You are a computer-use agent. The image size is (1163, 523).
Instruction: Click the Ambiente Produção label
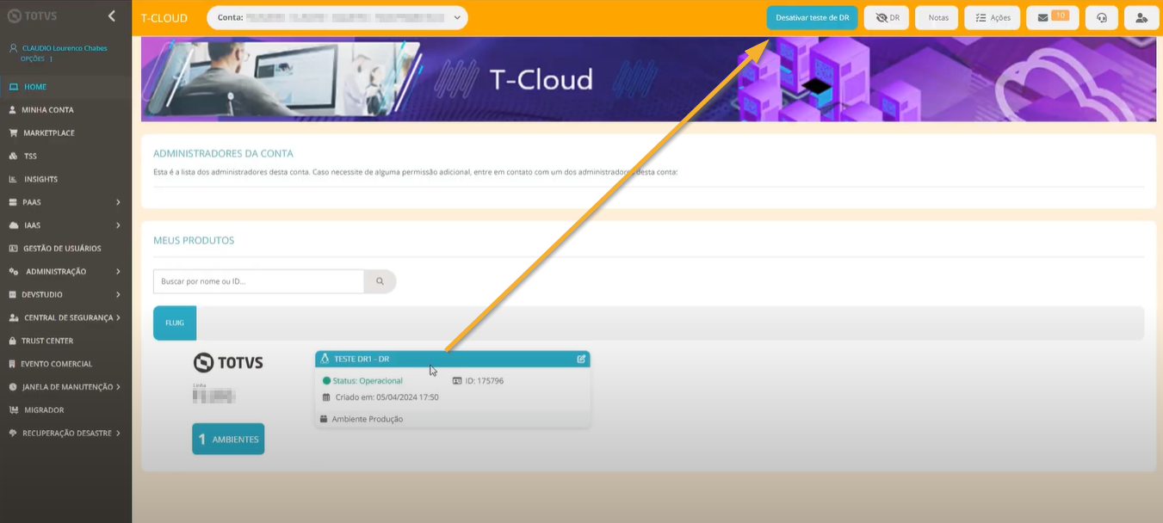[368, 419]
